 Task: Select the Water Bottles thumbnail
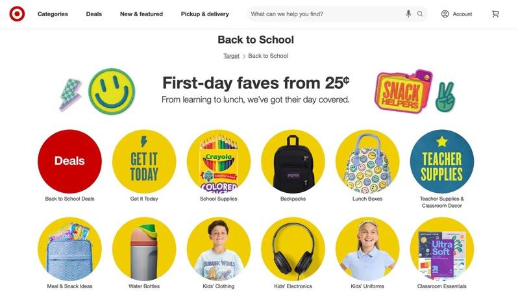[x=144, y=249]
